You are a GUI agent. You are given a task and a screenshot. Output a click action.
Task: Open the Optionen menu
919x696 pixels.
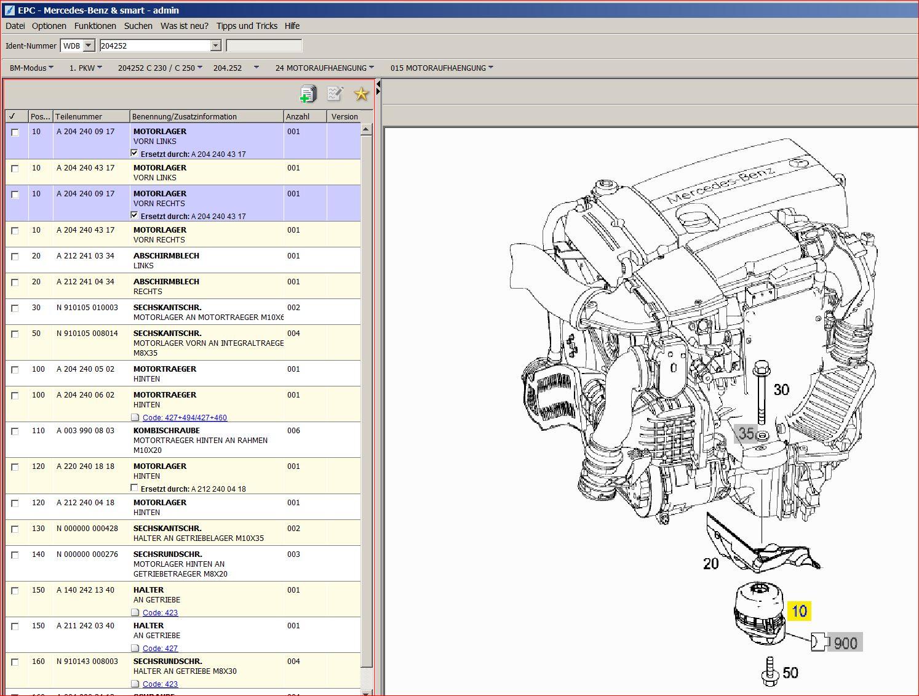49,26
